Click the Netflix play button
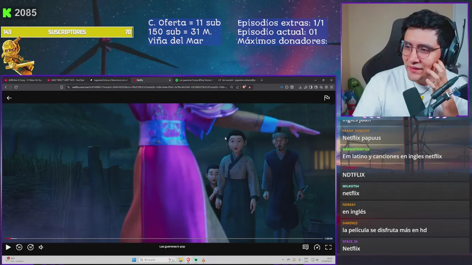 click(8, 247)
